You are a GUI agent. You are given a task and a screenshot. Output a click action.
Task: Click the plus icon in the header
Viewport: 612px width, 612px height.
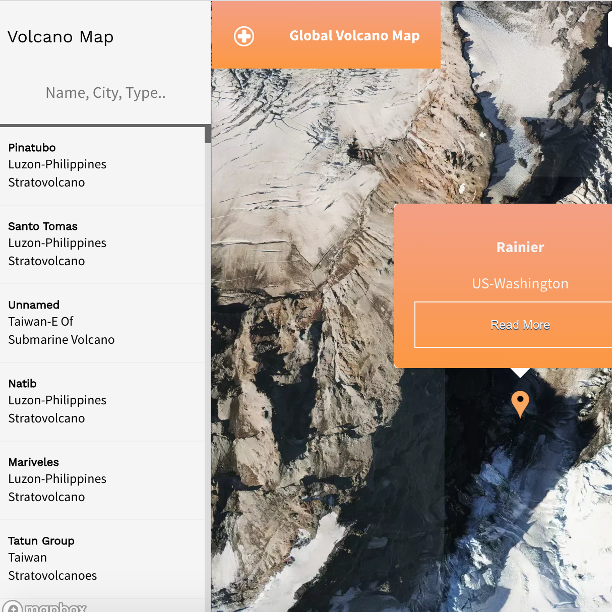243,36
